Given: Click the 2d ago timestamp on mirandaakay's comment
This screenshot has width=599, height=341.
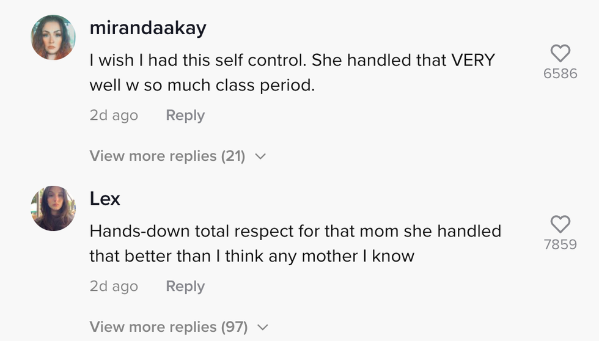Looking at the screenshot, I should 114,116.
